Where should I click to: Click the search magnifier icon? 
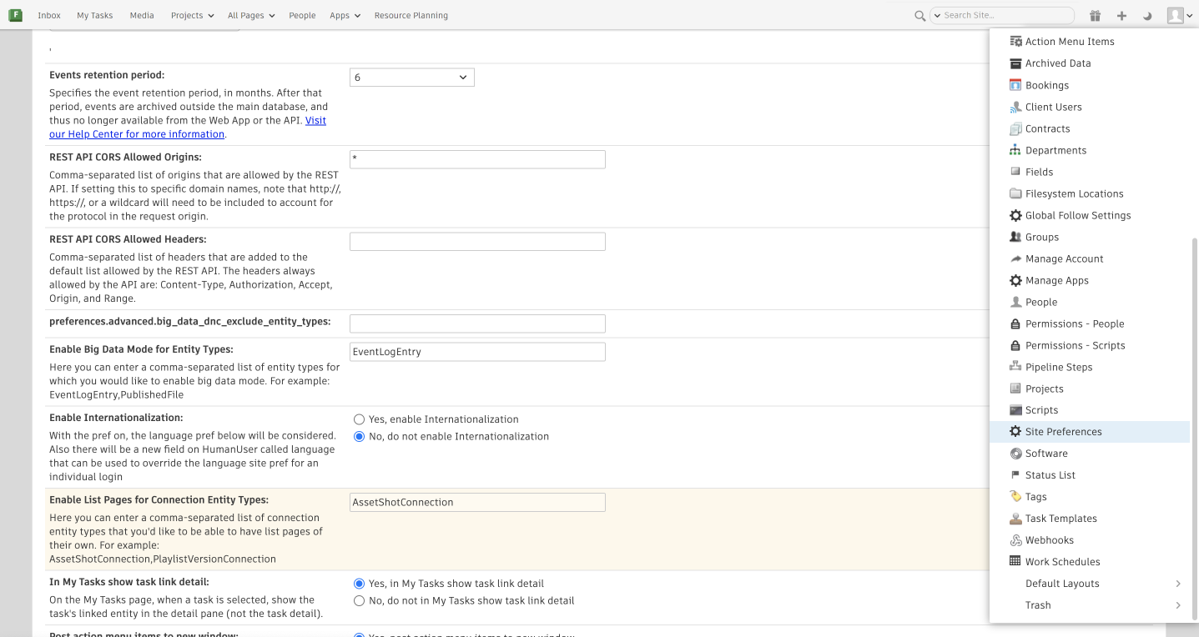[x=919, y=16]
